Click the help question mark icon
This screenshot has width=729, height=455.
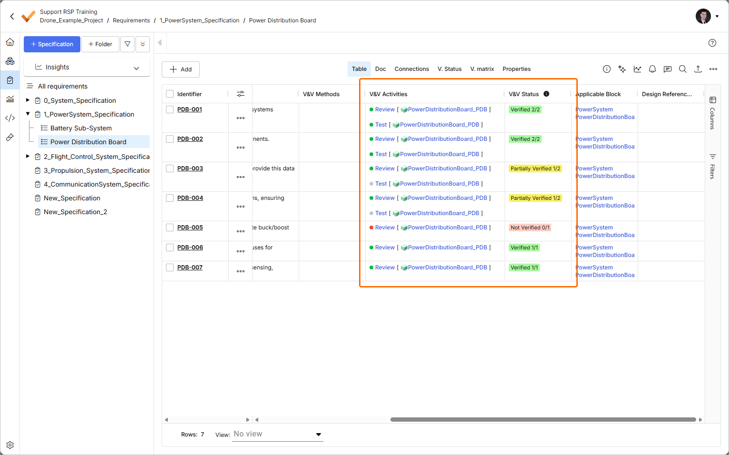[x=712, y=43]
